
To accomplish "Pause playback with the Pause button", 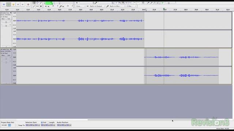I will 4,4.
